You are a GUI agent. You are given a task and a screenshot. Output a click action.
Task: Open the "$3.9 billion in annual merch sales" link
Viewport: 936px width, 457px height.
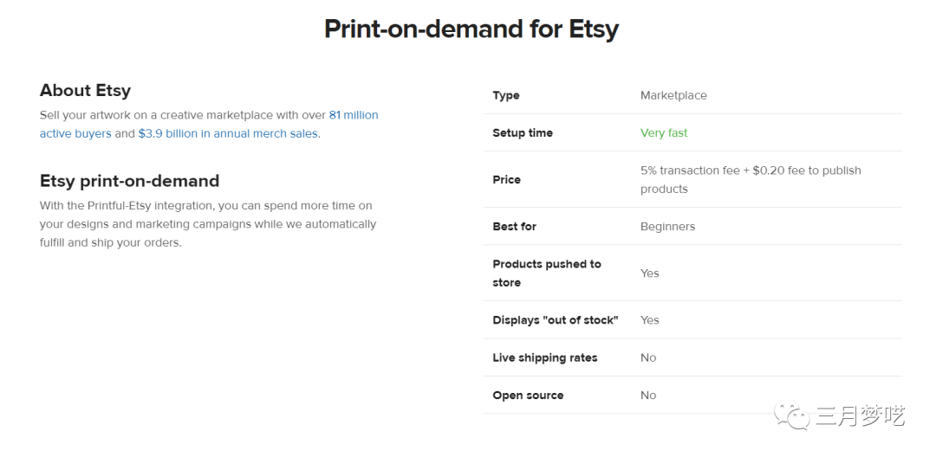click(228, 134)
